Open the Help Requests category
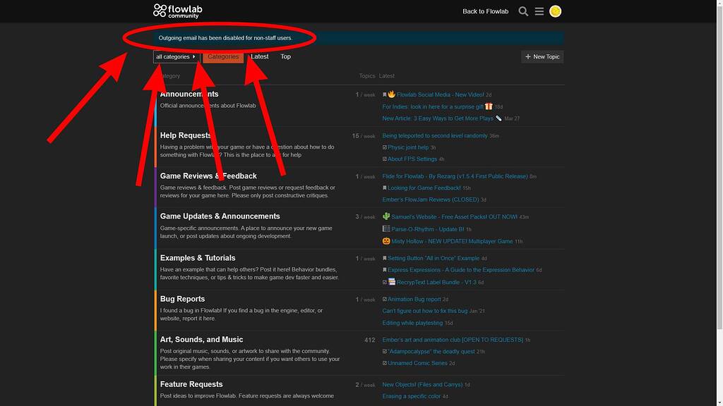The width and height of the screenshot is (723, 406). (186, 135)
